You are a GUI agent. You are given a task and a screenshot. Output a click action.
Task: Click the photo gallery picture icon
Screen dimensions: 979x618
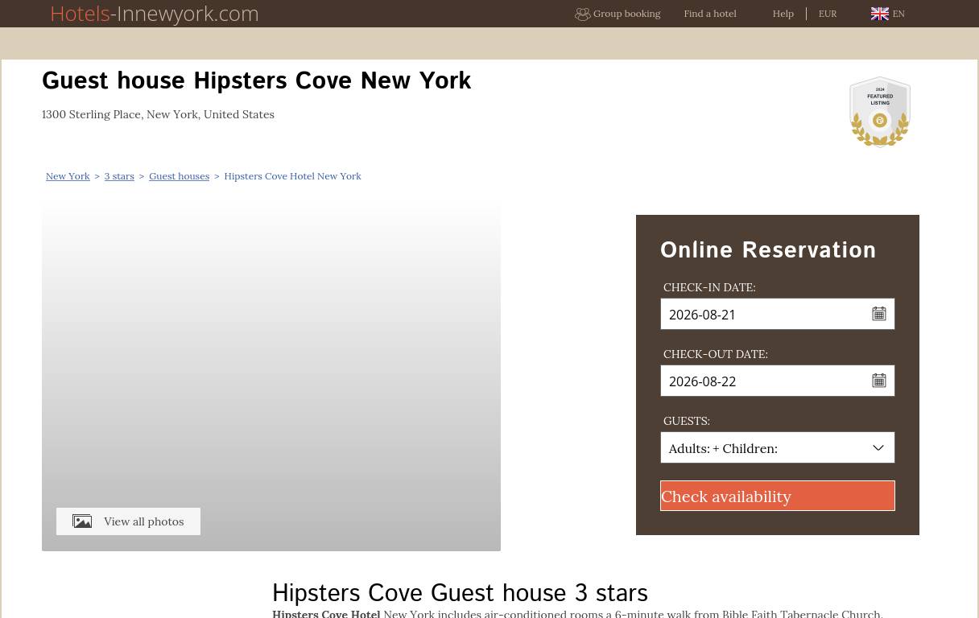[82, 521]
